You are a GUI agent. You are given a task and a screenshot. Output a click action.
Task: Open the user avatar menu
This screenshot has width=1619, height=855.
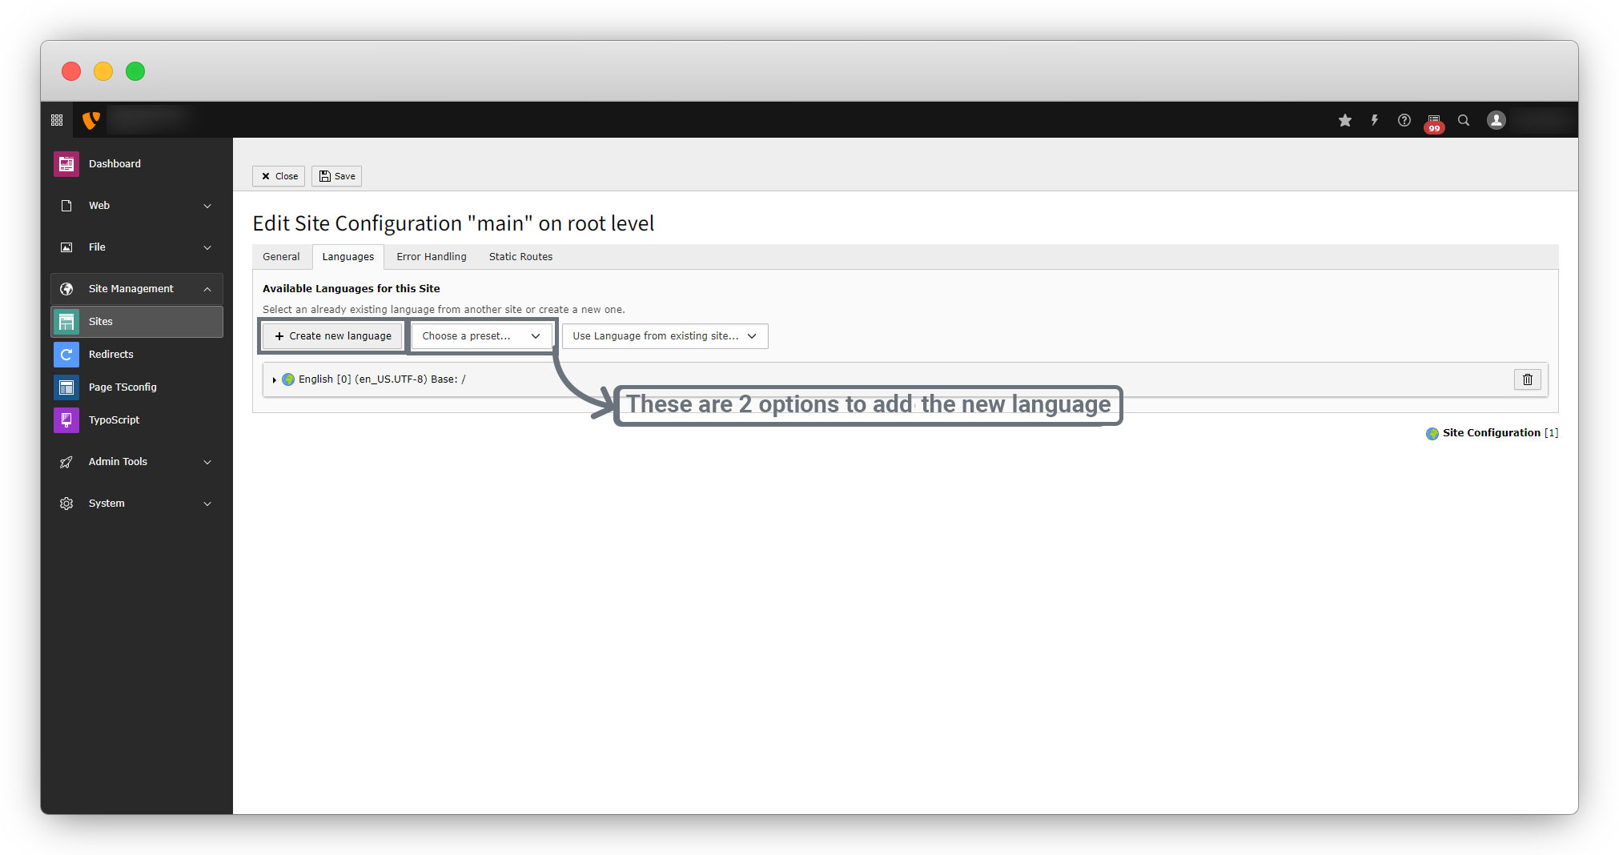(x=1496, y=120)
